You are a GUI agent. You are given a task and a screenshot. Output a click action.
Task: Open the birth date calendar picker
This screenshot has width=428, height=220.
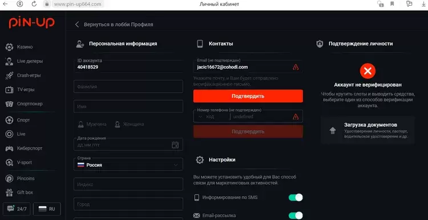pyautogui.click(x=175, y=145)
